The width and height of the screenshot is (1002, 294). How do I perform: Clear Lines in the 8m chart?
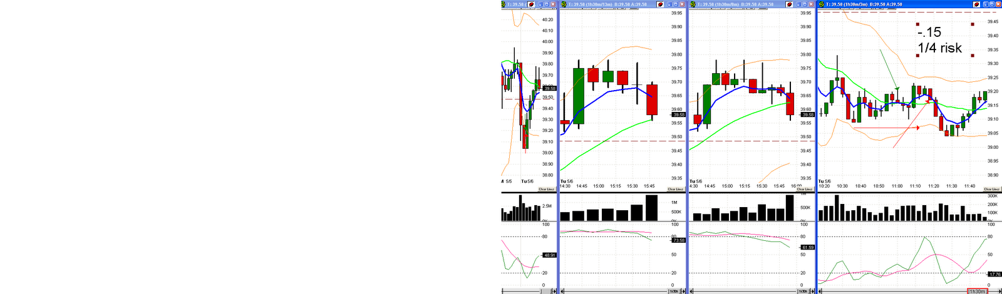point(804,189)
